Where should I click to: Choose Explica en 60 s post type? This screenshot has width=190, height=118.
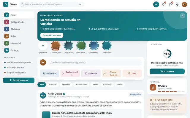(70, 73)
